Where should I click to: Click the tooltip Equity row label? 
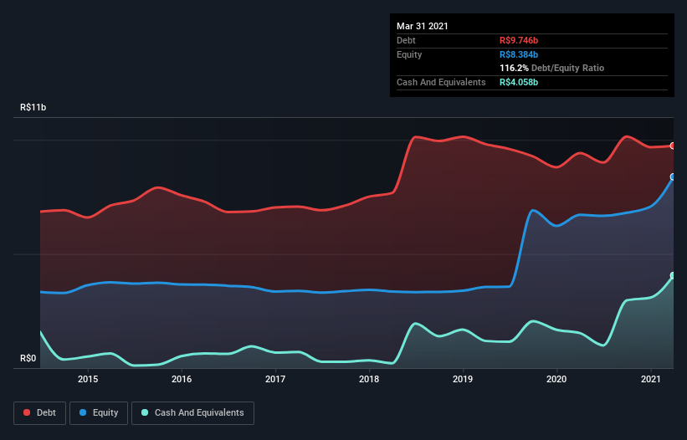click(x=409, y=54)
